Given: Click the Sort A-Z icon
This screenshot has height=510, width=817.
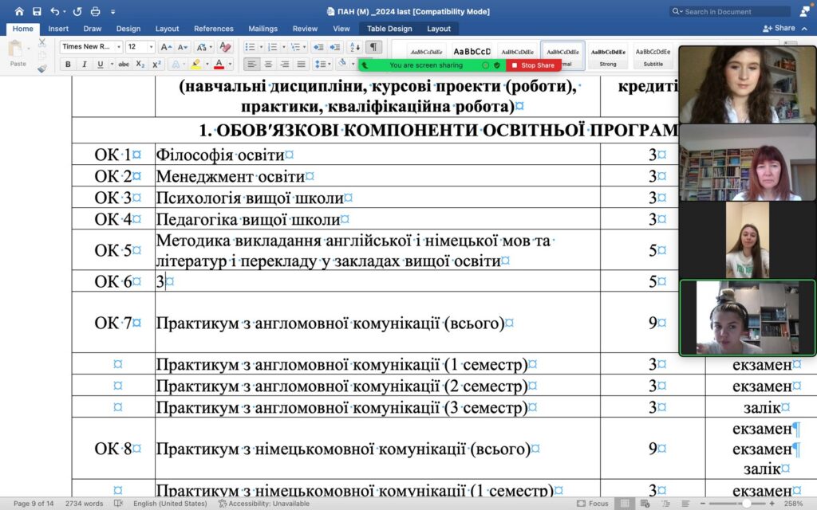Looking at the screenshot, I should [355, 47].
